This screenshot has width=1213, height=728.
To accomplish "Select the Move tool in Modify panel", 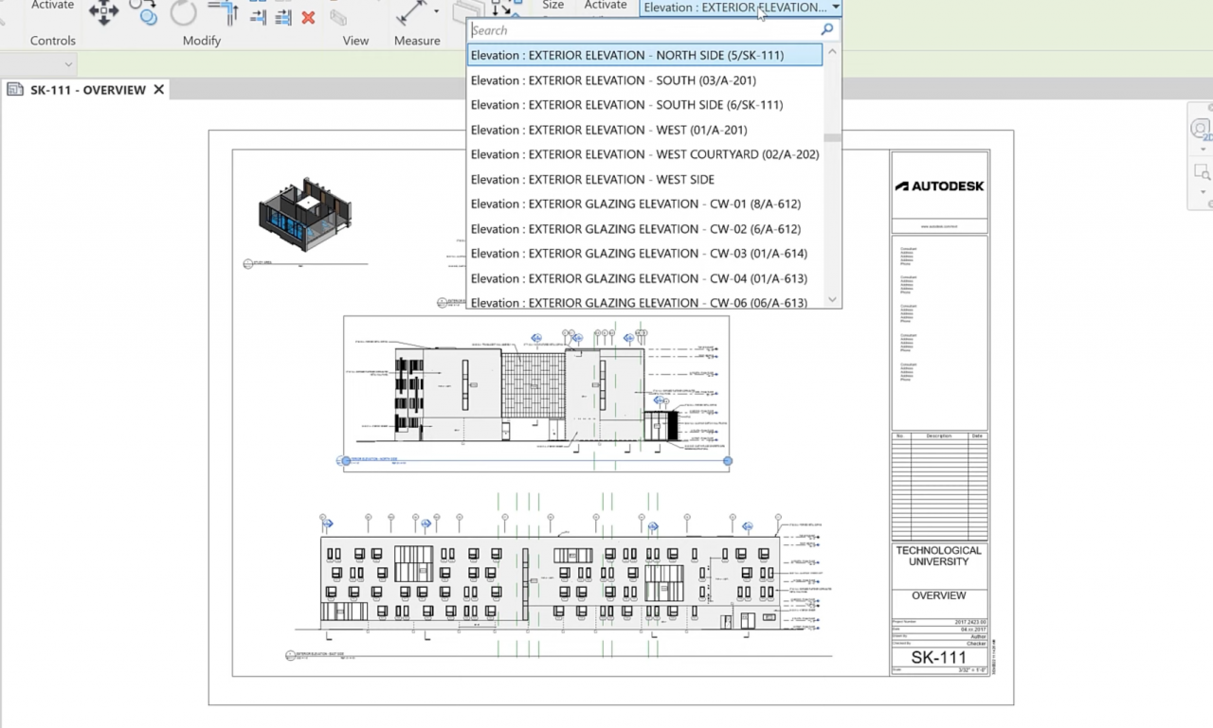I will point(103,12).
